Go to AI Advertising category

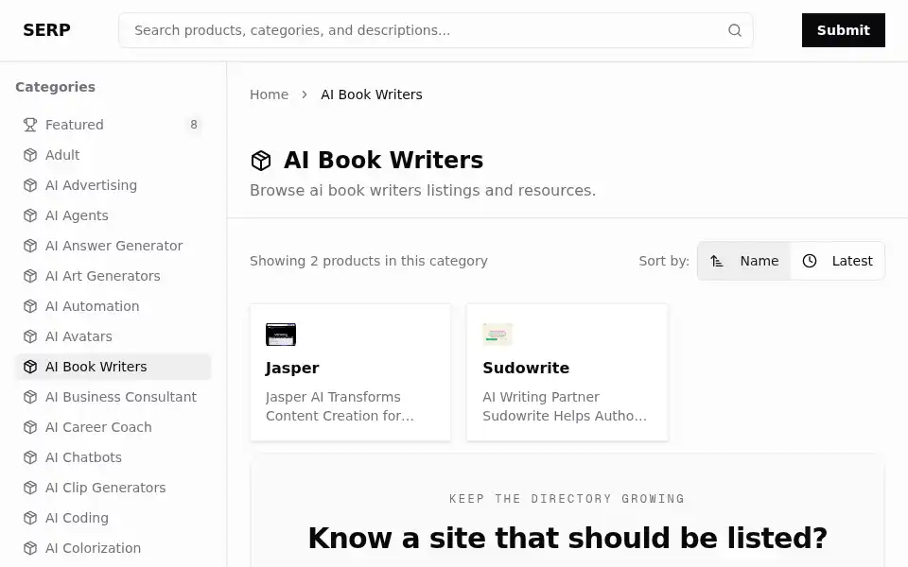pos(113,185)
